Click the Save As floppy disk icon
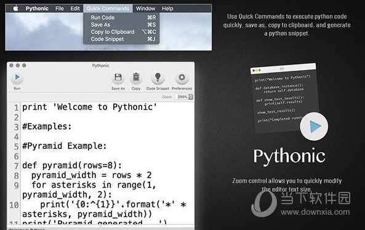The height and width of the screenshot is (230, 365). pos(118,77)
